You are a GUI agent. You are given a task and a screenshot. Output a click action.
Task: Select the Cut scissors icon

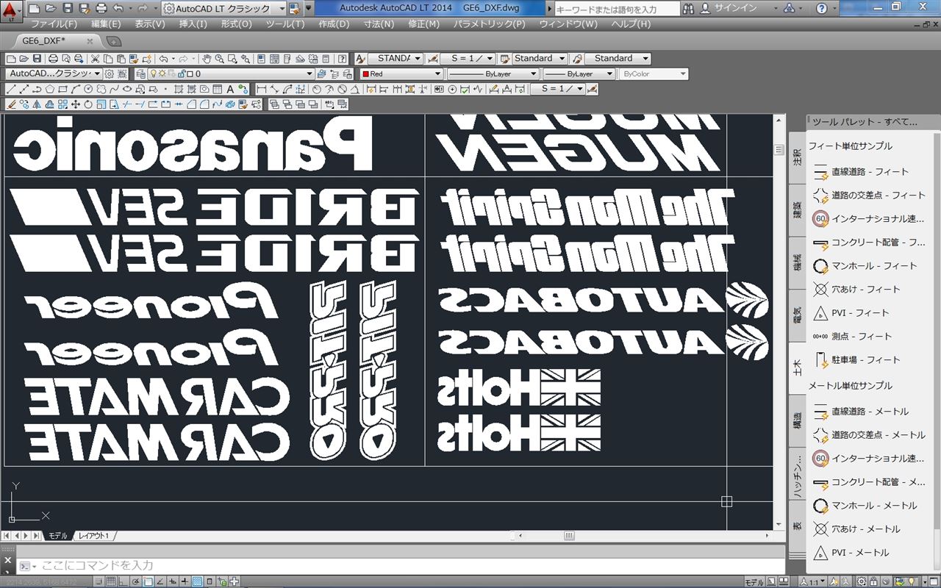[x=95, y=59]
